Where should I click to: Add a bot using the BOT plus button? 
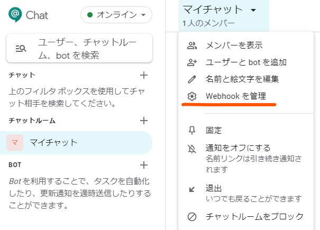[144, 165]
